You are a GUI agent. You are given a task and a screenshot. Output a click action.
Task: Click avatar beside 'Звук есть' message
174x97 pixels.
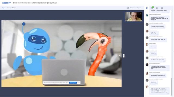coord(147,51)
